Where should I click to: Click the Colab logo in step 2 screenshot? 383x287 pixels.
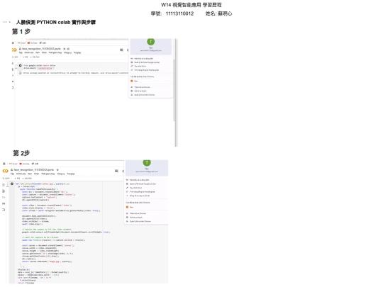pos(5,171)
